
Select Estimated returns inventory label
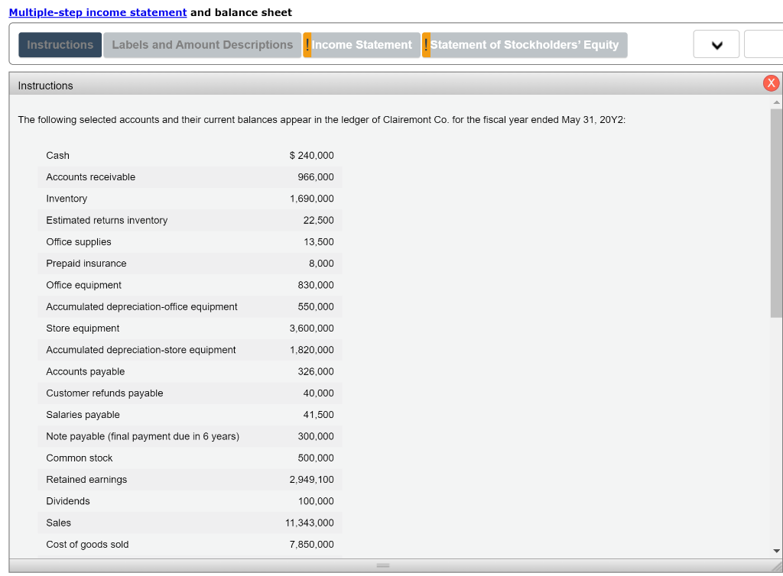point(107,221)
